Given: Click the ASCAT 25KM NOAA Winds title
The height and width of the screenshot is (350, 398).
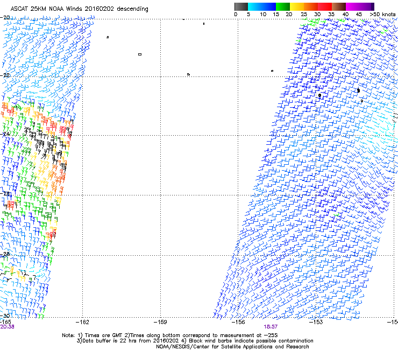Looking at the screenshot, I should [79, 9].
